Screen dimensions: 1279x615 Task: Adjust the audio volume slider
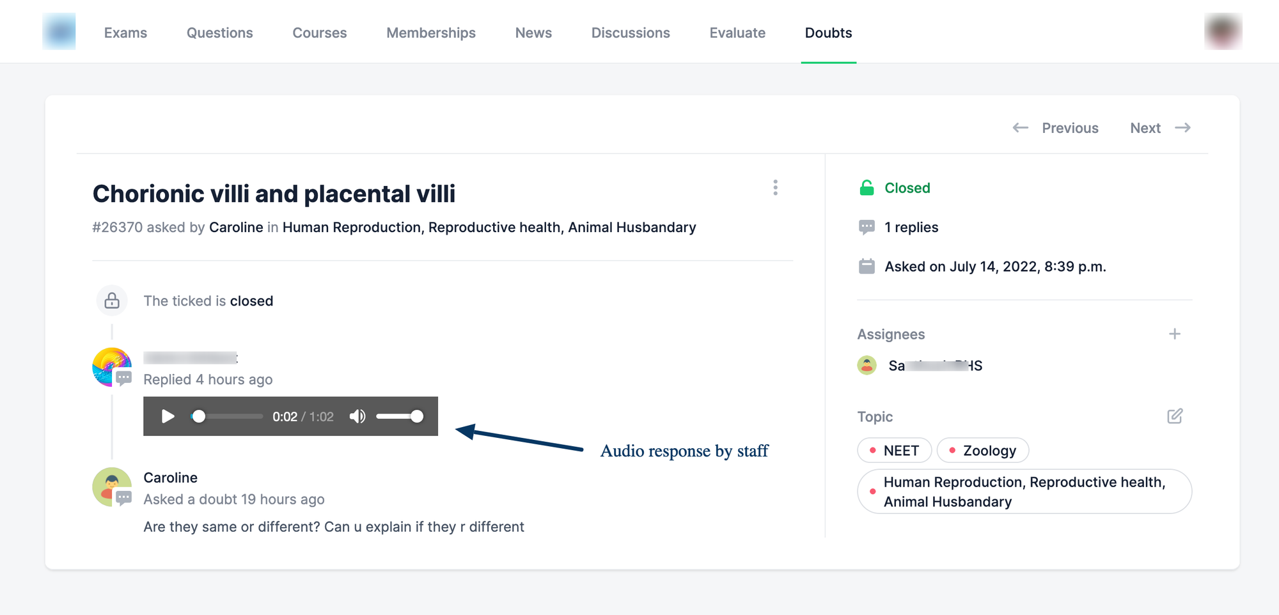tap(400, 417)
